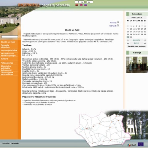148x148 pixels.
Task: Click the Lattelsoft developer link in footer
Action: click(15, 144)
